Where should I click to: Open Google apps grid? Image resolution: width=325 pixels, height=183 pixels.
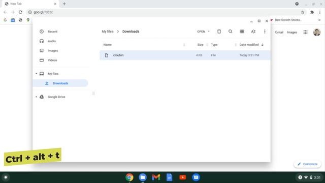tap(305, 33)
